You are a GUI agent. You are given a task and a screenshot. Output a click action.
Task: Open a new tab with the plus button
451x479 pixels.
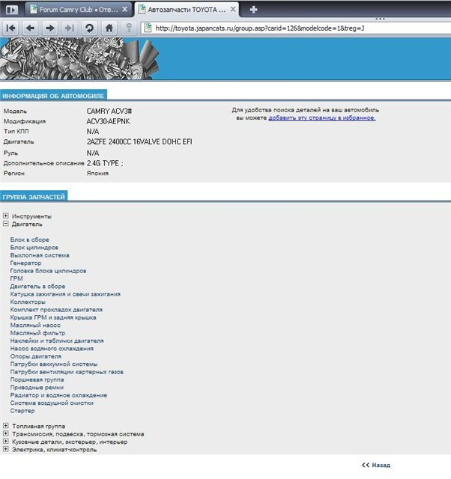pos(253,10)
